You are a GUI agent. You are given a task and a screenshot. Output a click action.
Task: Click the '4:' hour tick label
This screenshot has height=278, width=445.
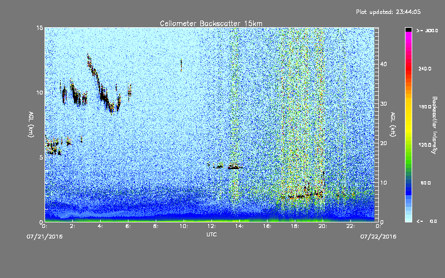tap(101, 226)
